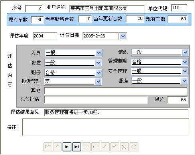Expand the 资质 rating dropdown
Screen dimensions: 195x155
tap(98, 63)
